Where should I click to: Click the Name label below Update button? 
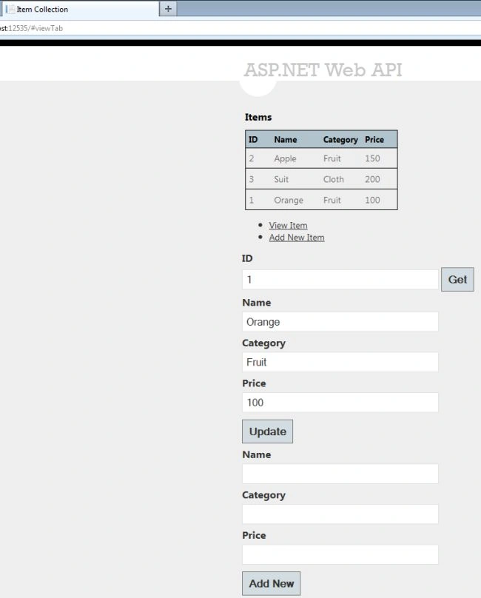tap(256, 454)
